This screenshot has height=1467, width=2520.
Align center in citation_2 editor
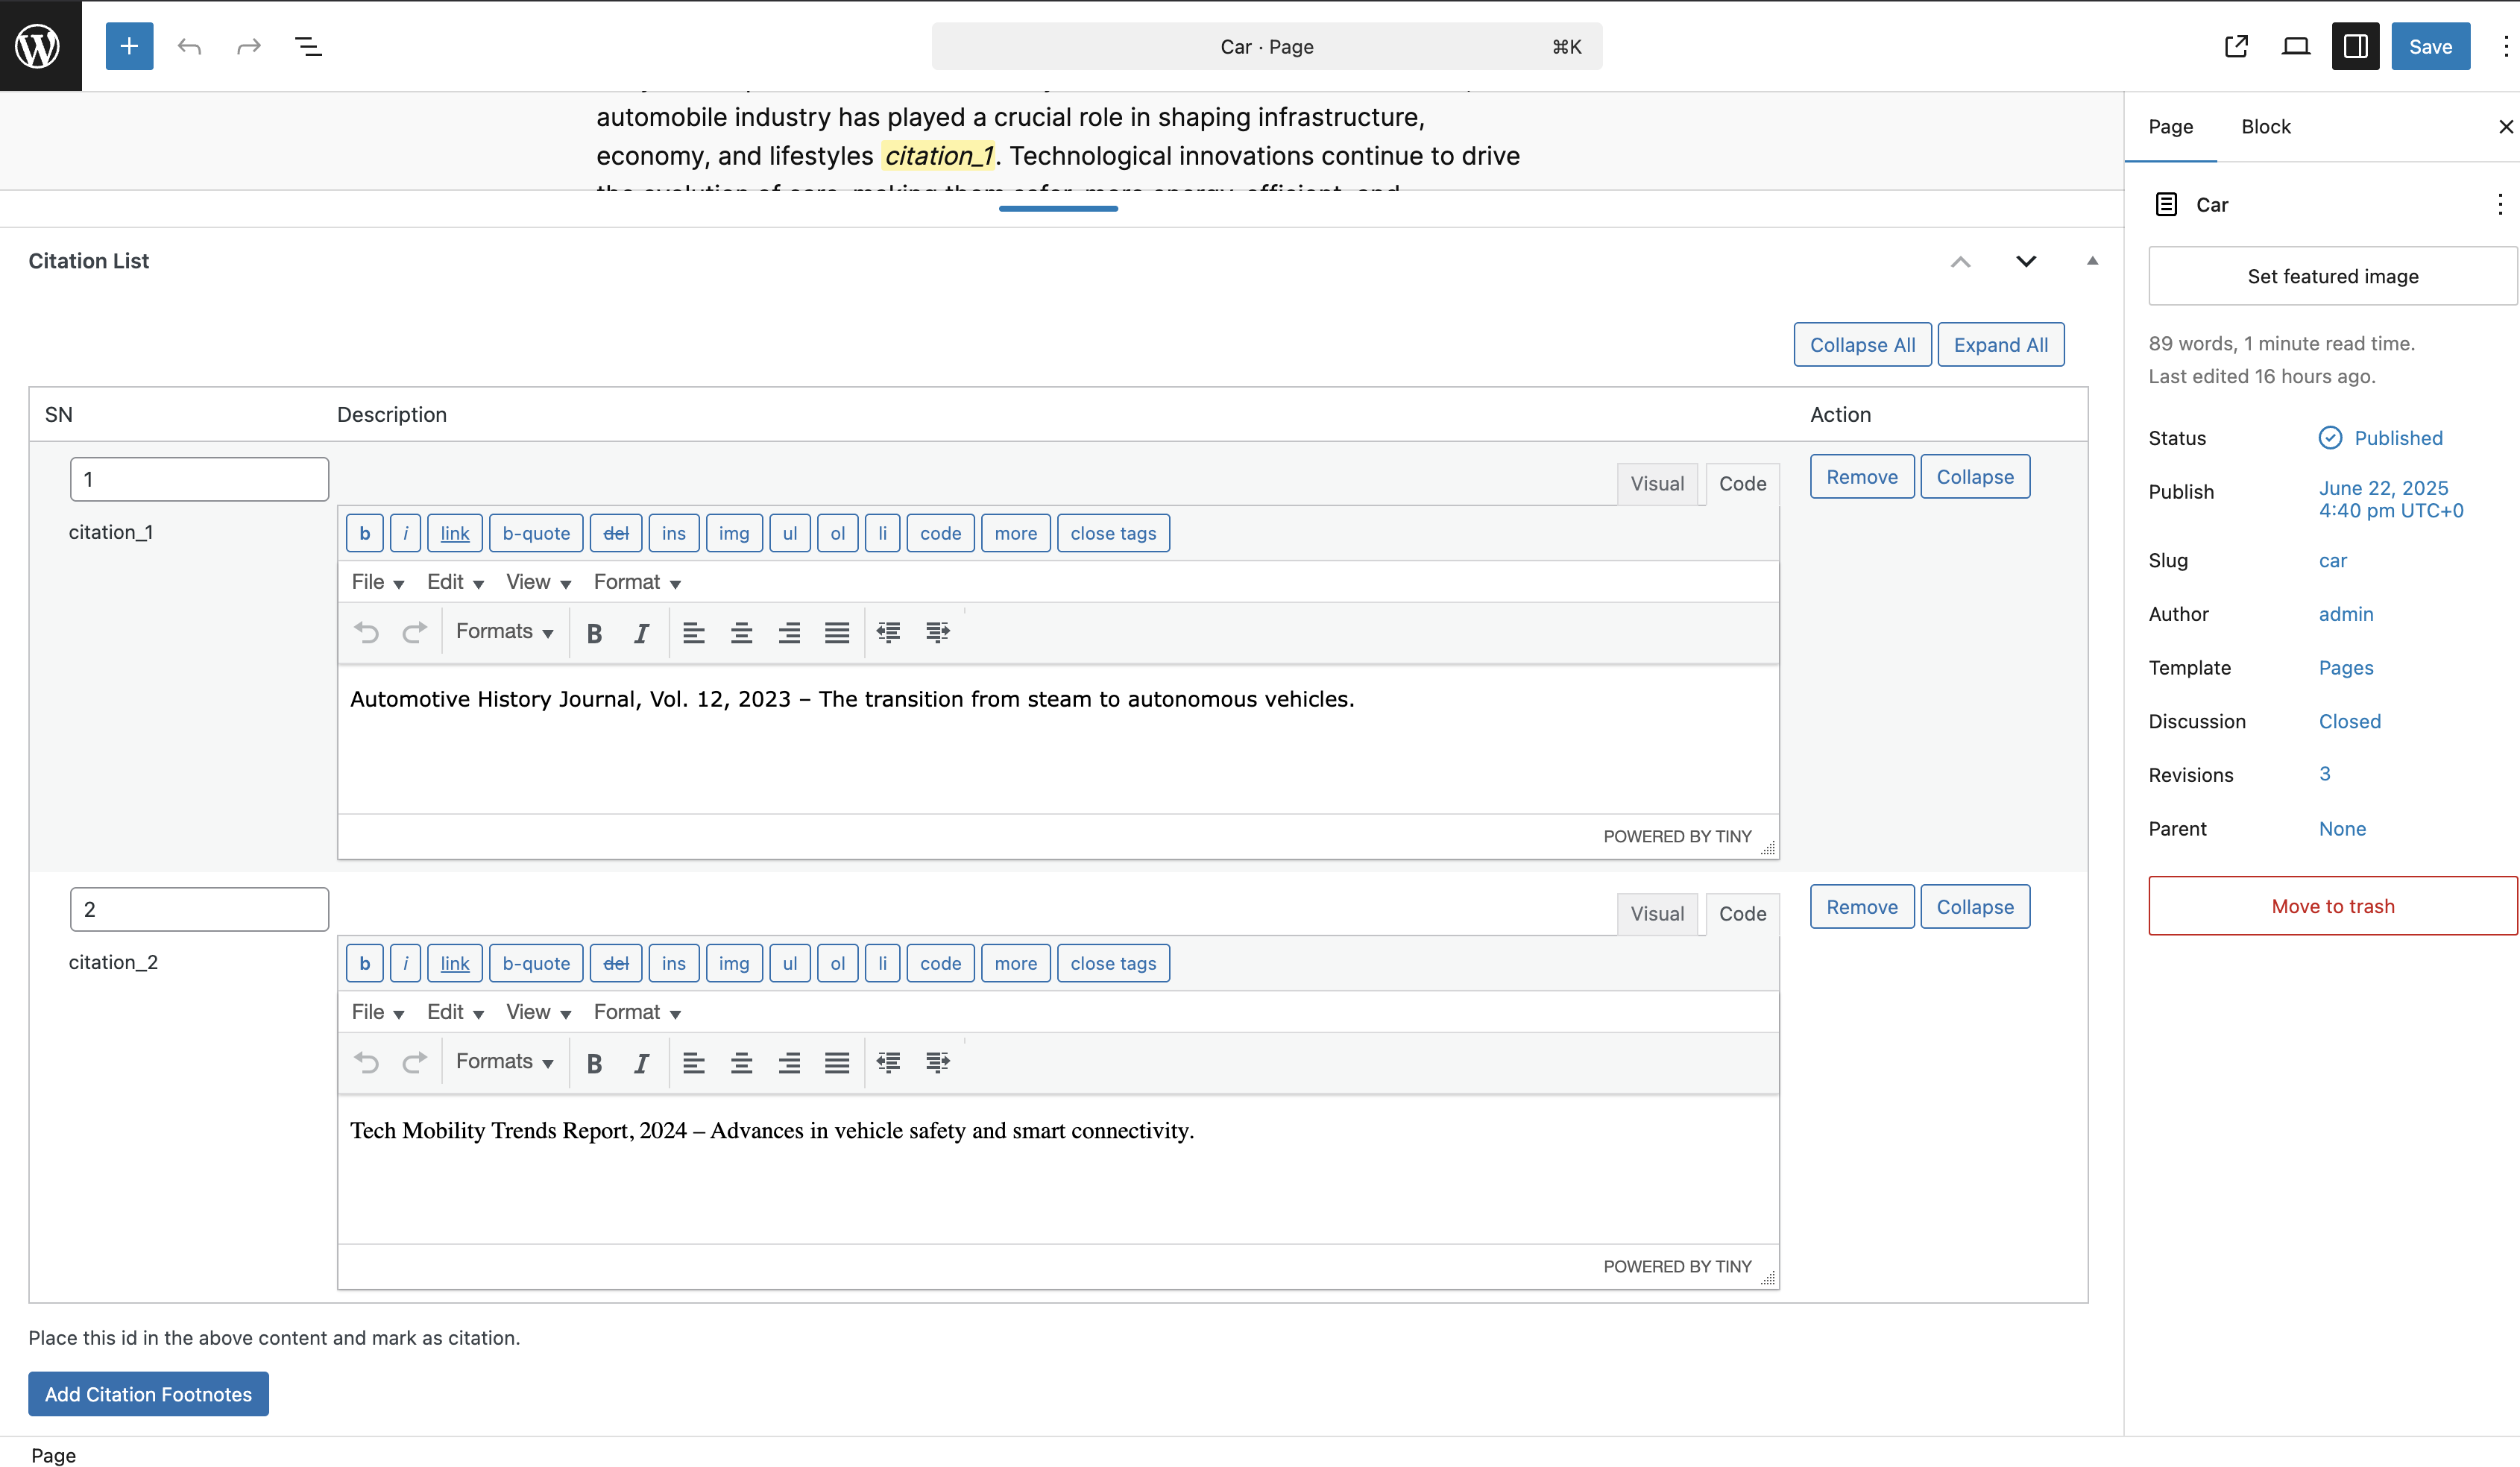pyautogui.click(x=741, y=1063)
